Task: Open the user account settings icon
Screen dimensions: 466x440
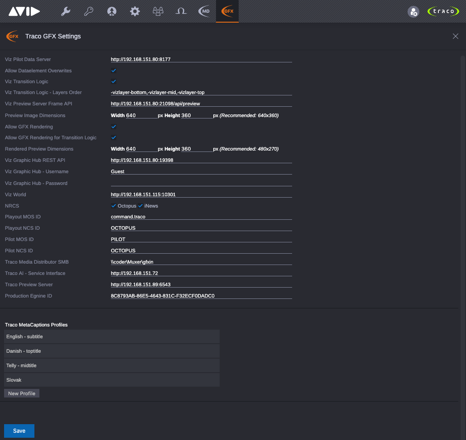Action: coord(413,12)
